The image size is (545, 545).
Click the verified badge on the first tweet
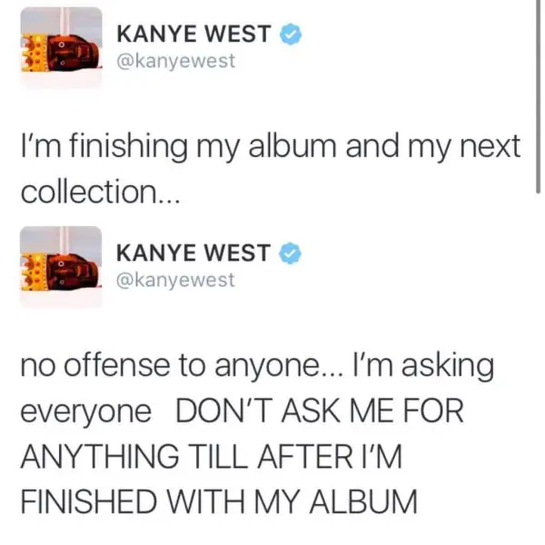[x=291, y=34]
